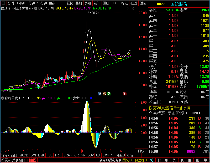The image size is (210, 163).
Task: Click the 2021年 label on time axis
Action: click(6, 151)
